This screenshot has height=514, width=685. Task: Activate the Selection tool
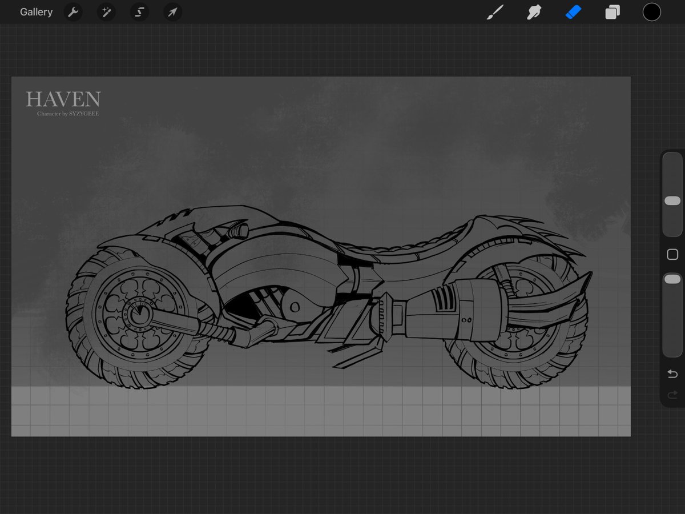click(139, 12)
